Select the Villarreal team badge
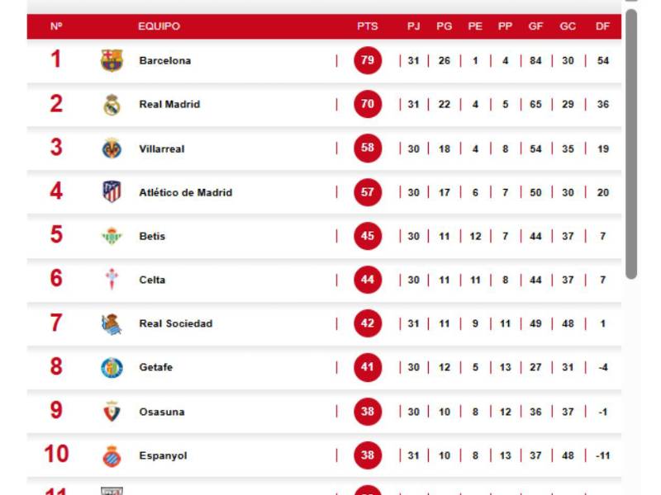Screen dimensions: 661x495 point(113,148)
